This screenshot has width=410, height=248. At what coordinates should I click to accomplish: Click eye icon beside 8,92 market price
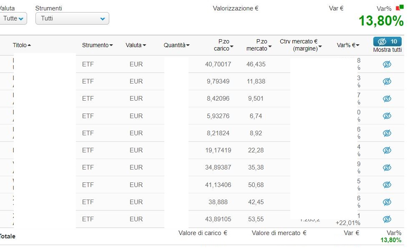click(387, 133)
